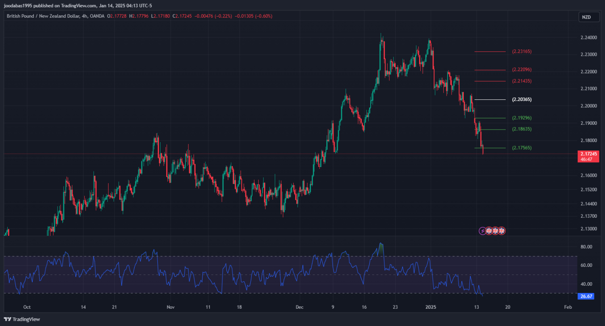
Task: Click the 2.13700 price axis label
Action: coord(588,216)
